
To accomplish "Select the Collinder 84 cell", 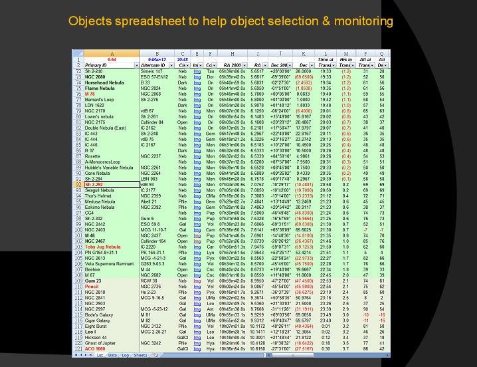I will click(x=157, y=122).
